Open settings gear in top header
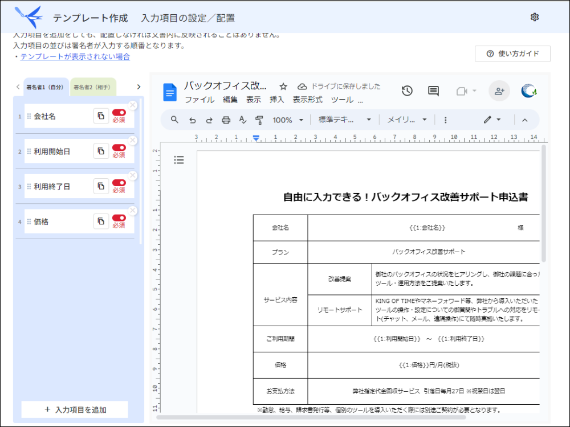570x427 pixels. 535,17
